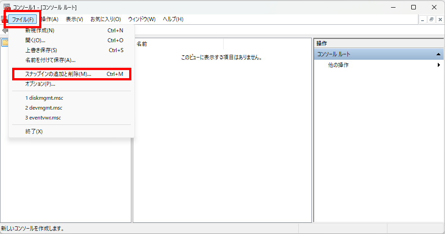
Task: Click 終了(X) to exit the console
Action: 34,132
